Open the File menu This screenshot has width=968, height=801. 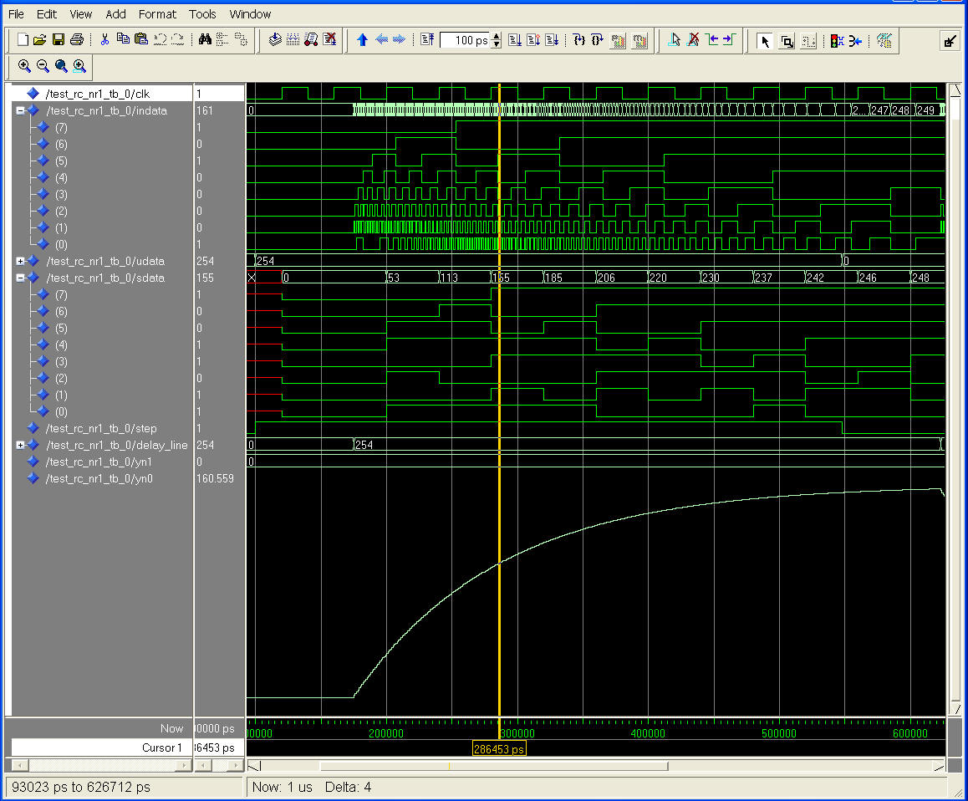(16, 13)
